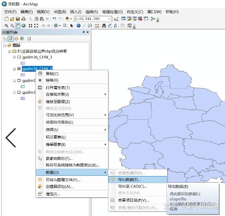Click 查看项目描述(V)... entry
The height and width of the screenshot is (216, 225).
coord(138,200)
